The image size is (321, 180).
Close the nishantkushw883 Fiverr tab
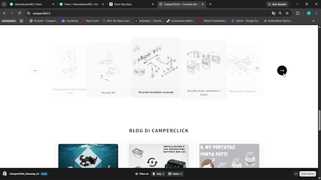coord(53,4)
